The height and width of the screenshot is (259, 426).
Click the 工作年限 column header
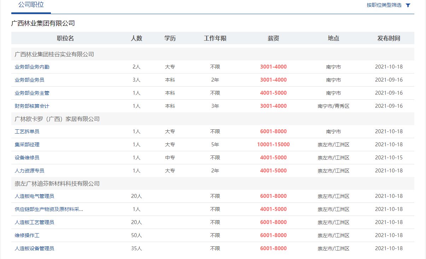point(215,38)
